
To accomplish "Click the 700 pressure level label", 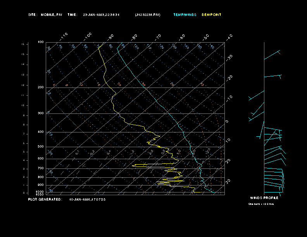I will point(41,168).
